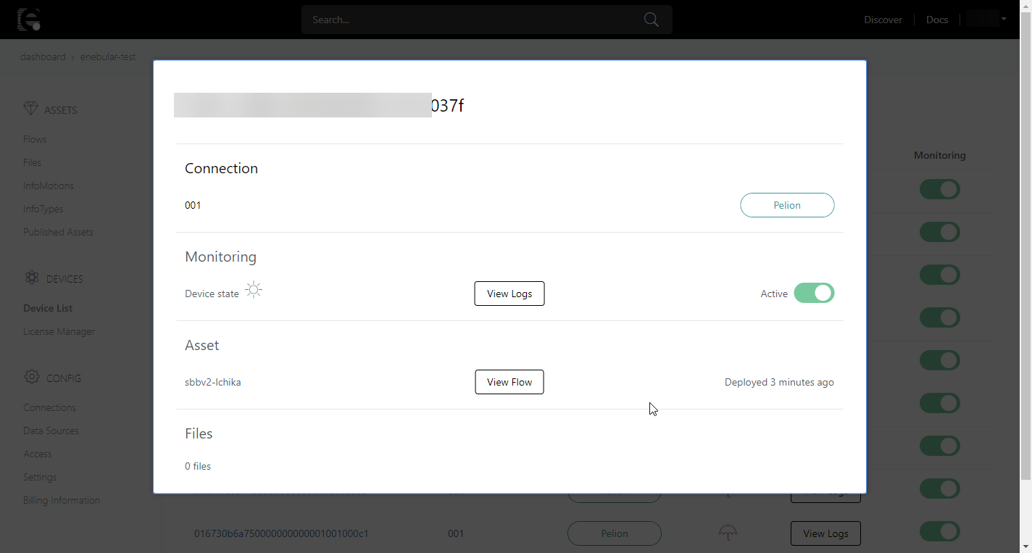Click the View Flow button
This screenshot has width=1032, height=553.
coord(509,382)
